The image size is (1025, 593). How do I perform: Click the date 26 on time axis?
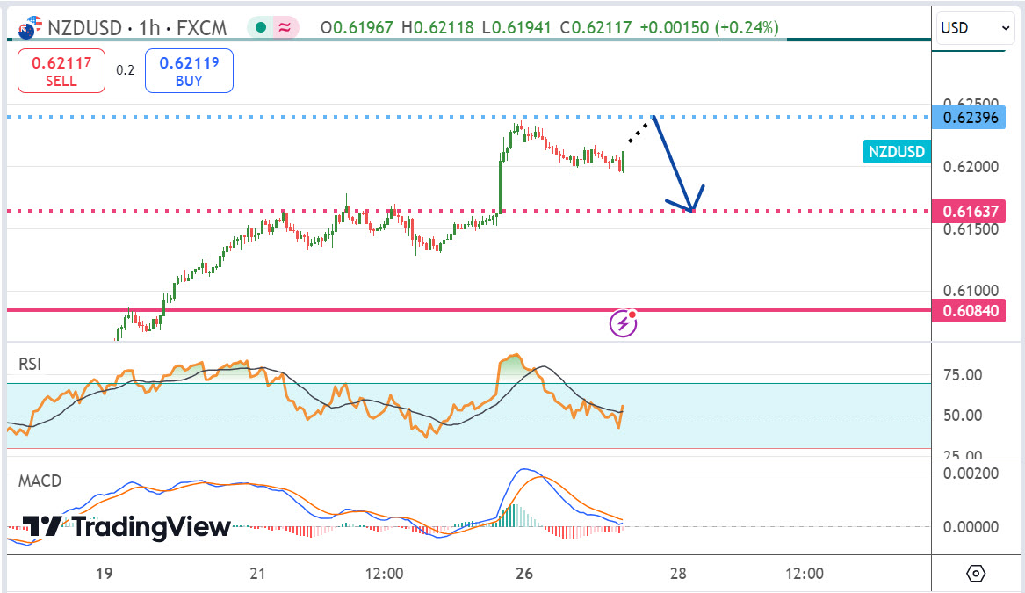[x=524, y=574]
